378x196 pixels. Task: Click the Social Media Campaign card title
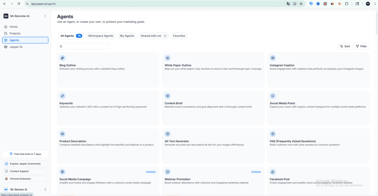(x=75, y=179)
